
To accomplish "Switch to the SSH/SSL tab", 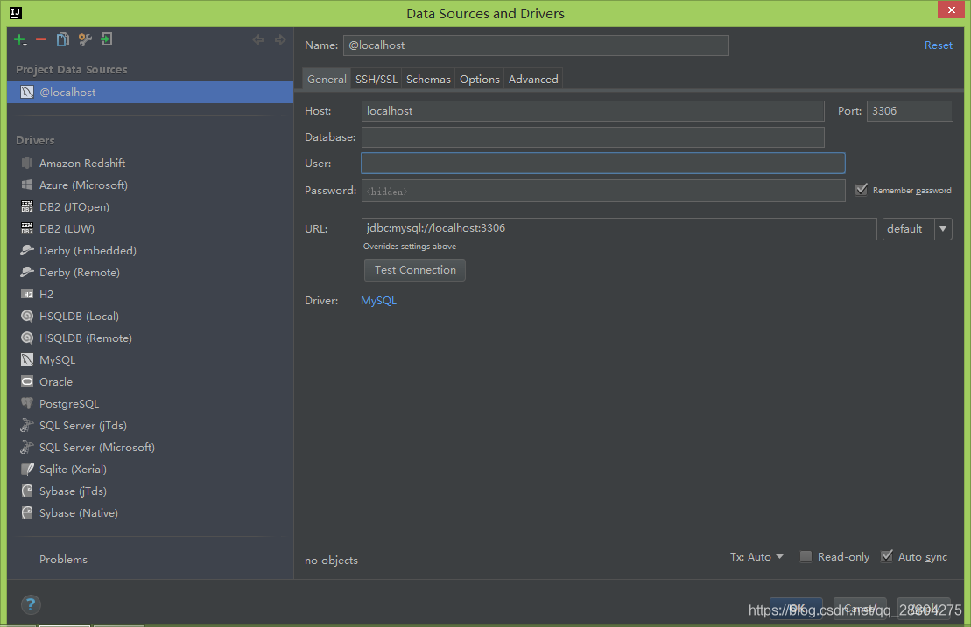I will click(376, 80).
